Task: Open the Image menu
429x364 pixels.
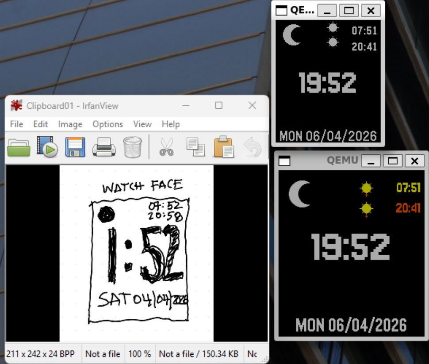Action: tap(70, 124)
